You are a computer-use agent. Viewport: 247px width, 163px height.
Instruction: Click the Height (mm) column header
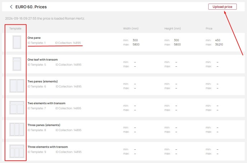[x=172, y=28]
